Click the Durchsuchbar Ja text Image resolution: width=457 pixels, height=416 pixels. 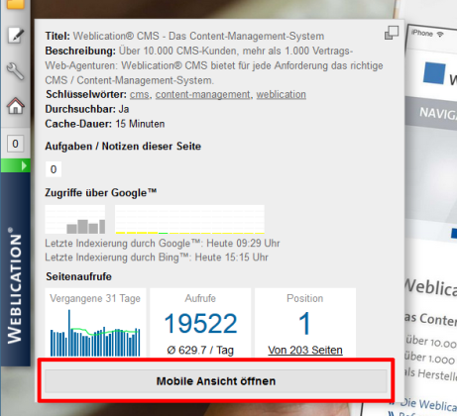(x=87, y=109)
